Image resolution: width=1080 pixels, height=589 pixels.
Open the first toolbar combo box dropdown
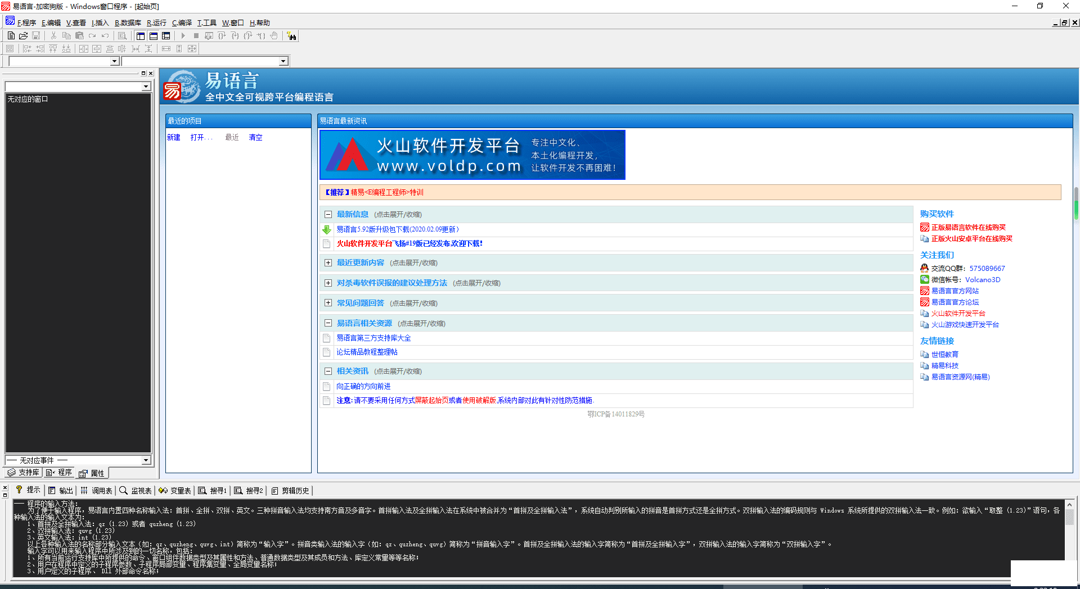click(x=115, y=61)
